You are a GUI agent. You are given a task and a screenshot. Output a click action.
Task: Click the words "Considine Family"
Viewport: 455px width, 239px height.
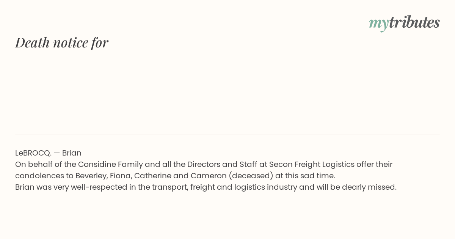(110, 164)
